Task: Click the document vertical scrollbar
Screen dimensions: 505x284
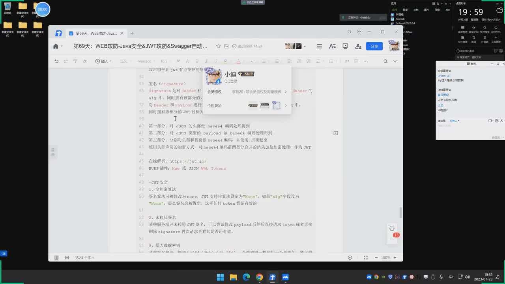Action: 401,212
